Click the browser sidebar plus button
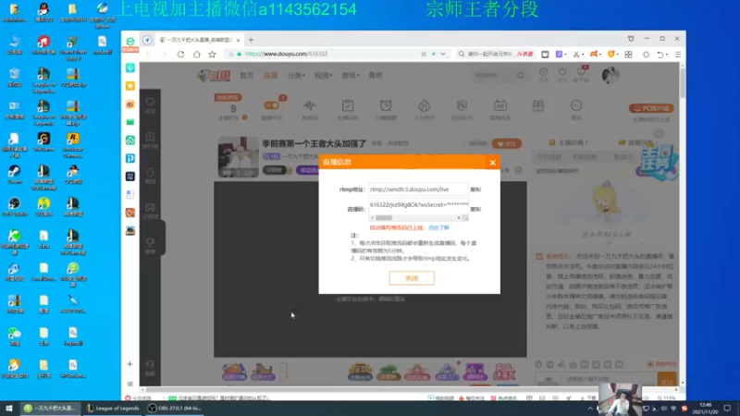 [129, 364]
